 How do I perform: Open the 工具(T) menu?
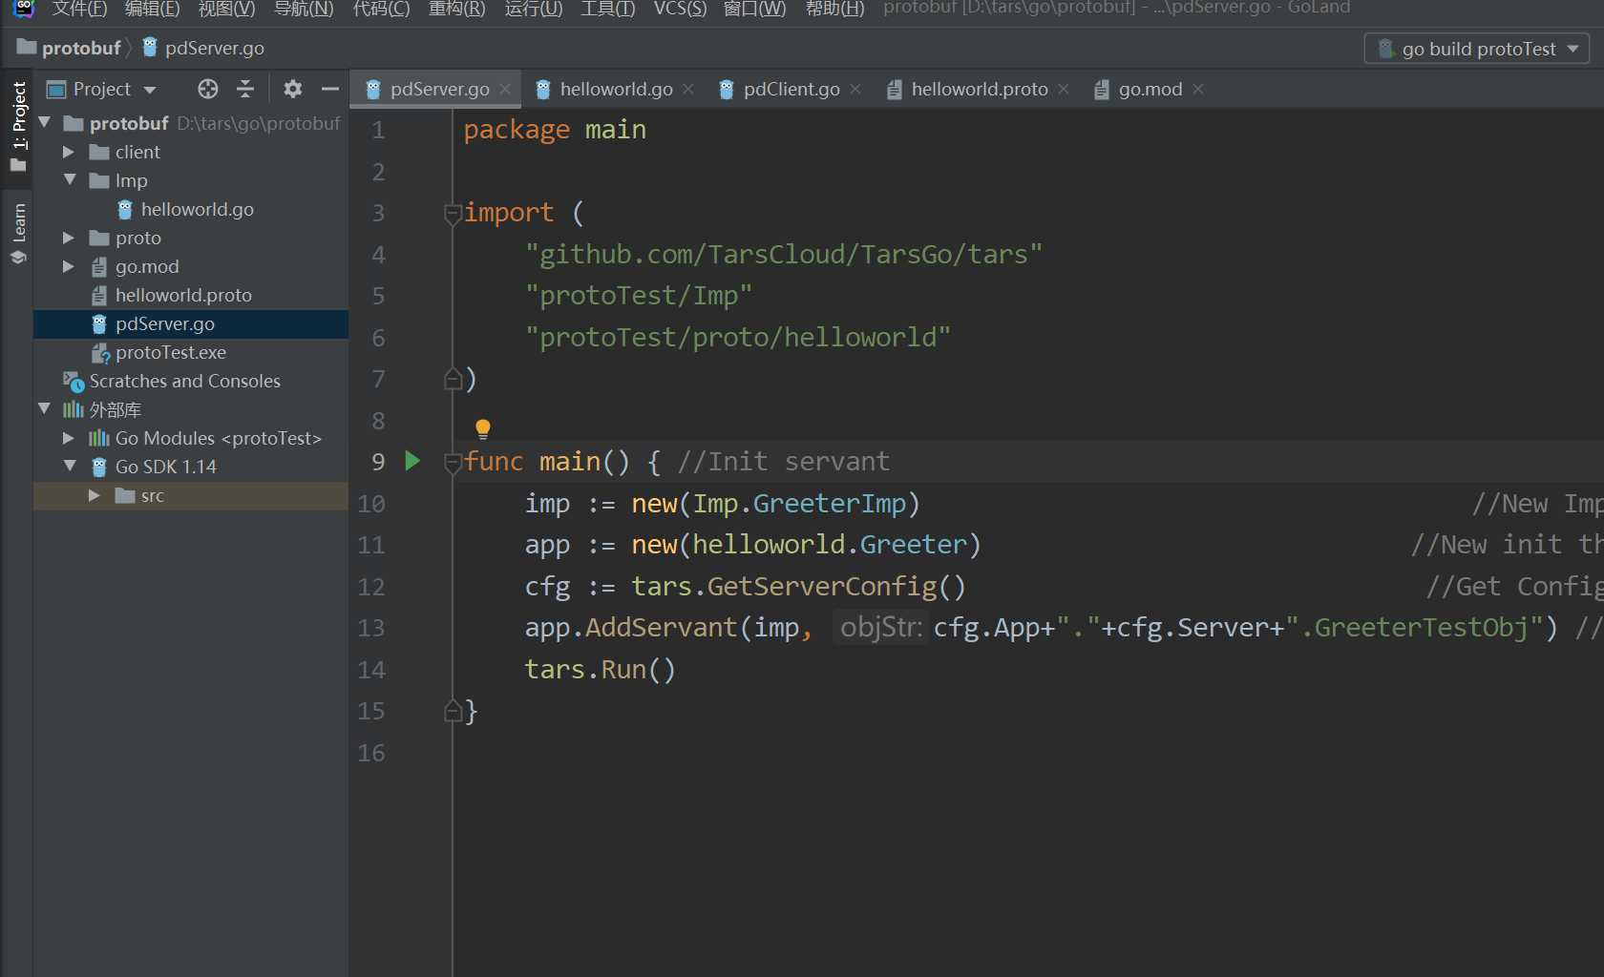click(x=607, y=9)
